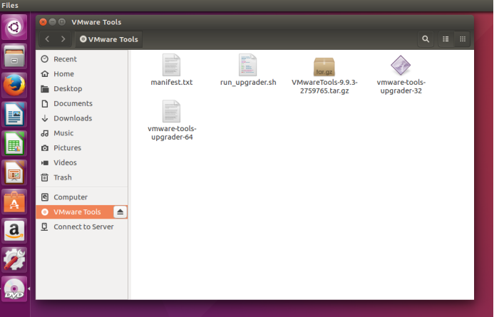Open Ubuntu Software Center in the launcher
The height and width of the screenshot is (317, 494).
14,202
